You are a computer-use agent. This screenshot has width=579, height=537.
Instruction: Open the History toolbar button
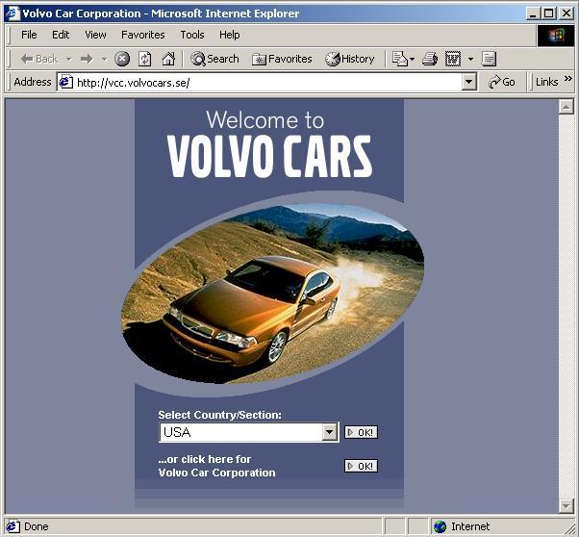pos(350,59)
